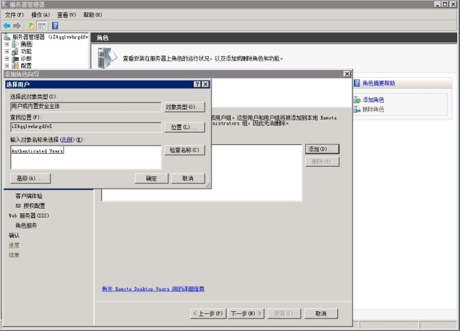Expand the 配置 tree node

coord(7,66)
